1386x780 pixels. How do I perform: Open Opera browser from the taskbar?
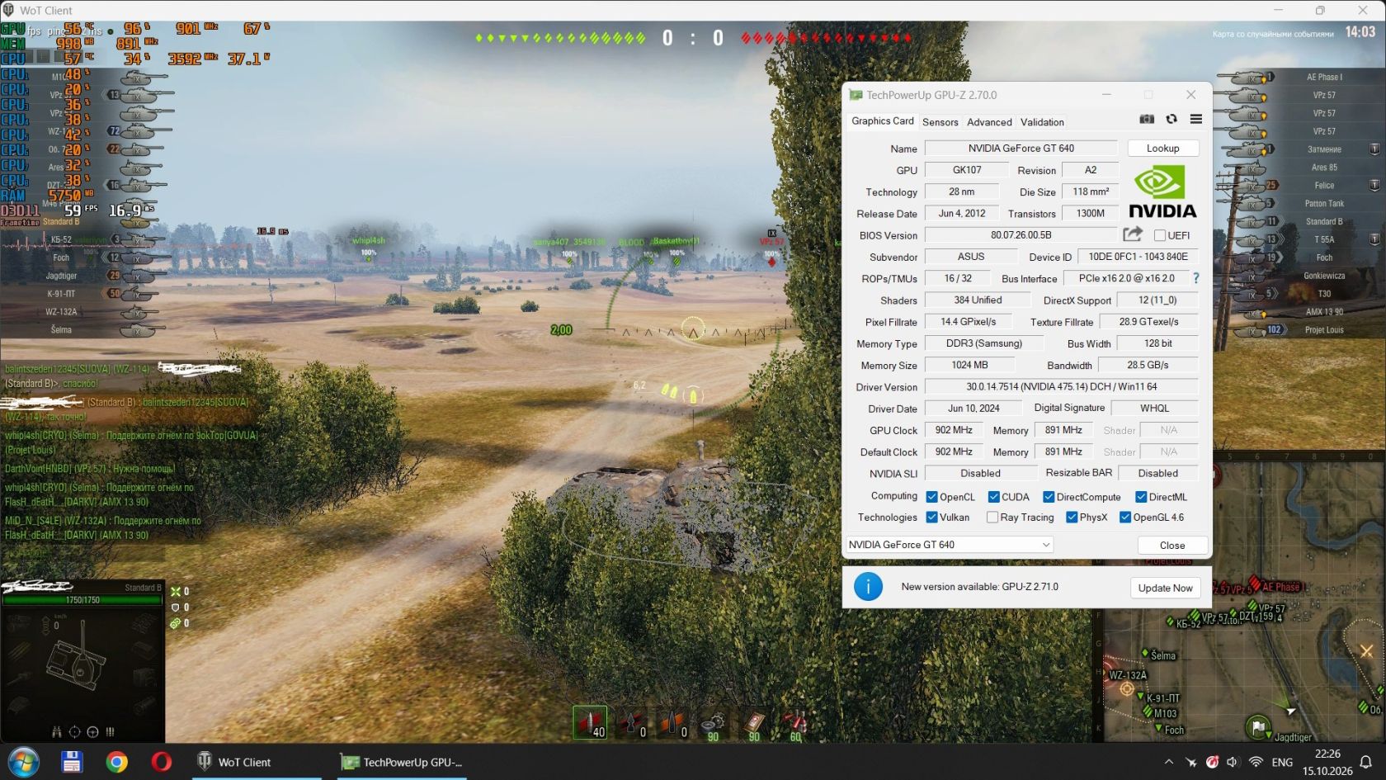tap(162, 762)
